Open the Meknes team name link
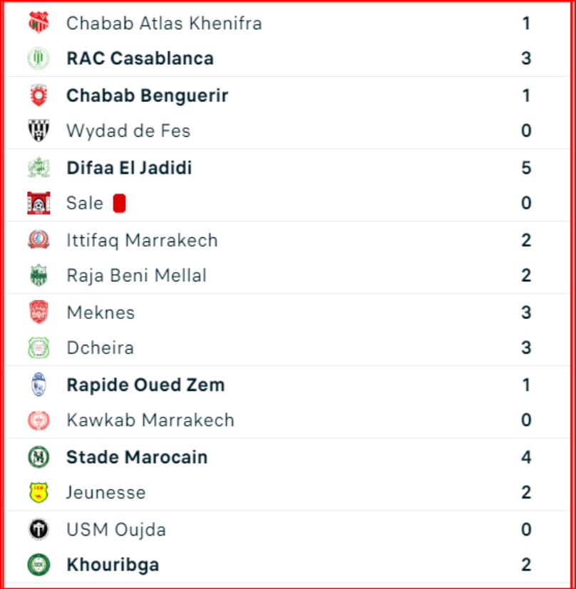Screen dimensions: 576x589 [x=101, y=313]
